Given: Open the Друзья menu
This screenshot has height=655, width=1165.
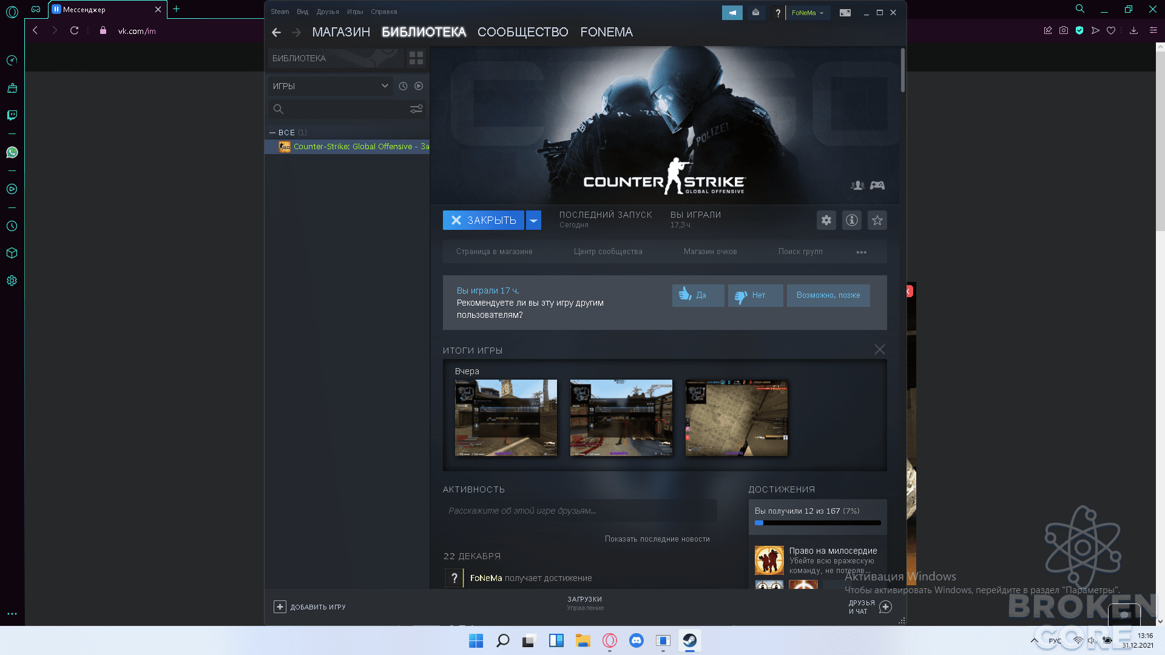Looking at the screenshot, I should 328,12.
